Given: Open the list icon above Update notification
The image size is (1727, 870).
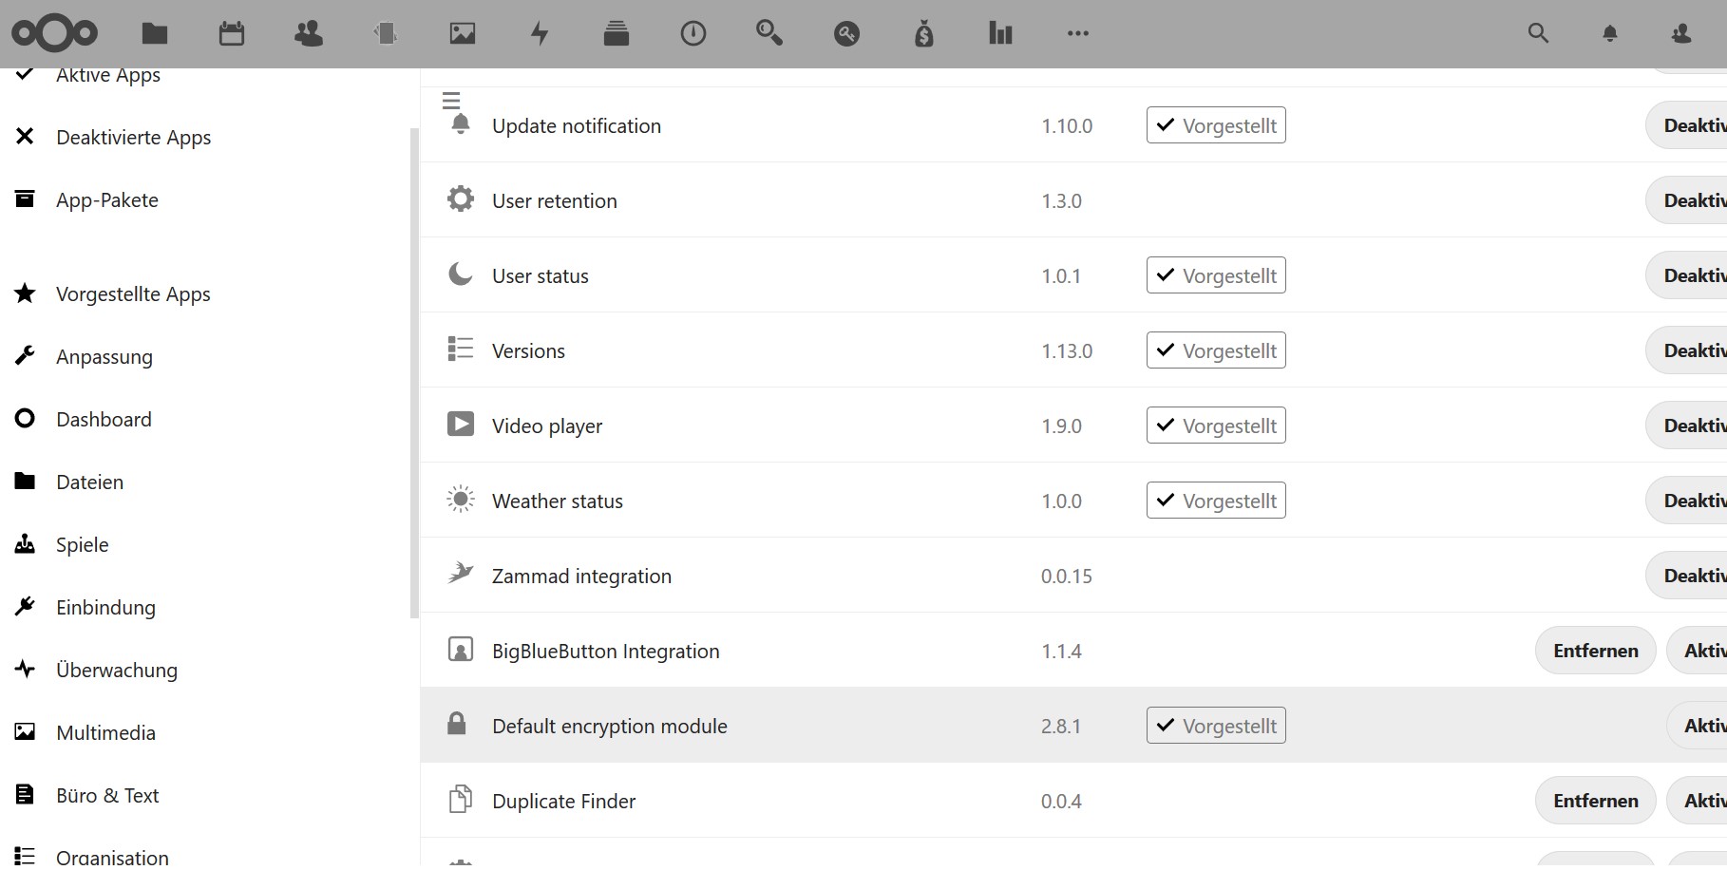Looking at the screenshot, I should point(451,99).
